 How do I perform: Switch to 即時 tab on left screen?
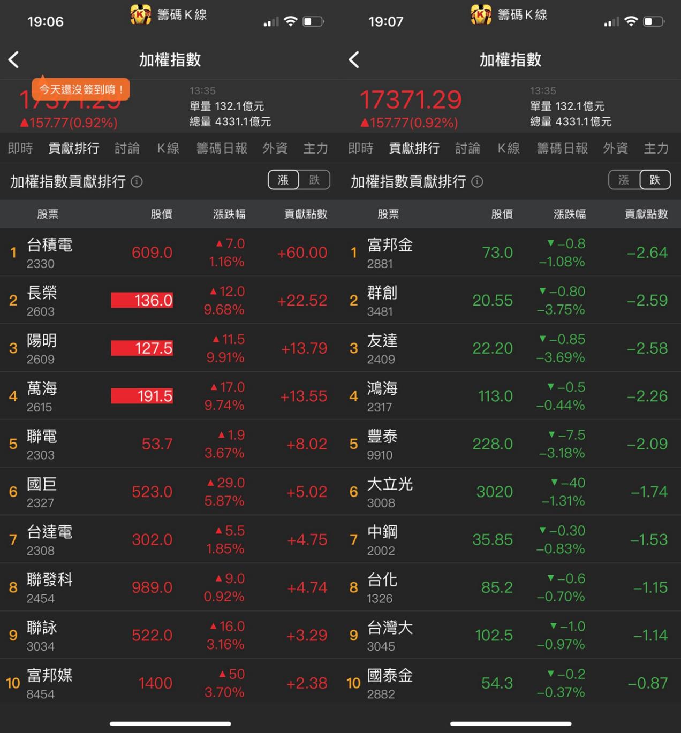(x=20, y=148)
